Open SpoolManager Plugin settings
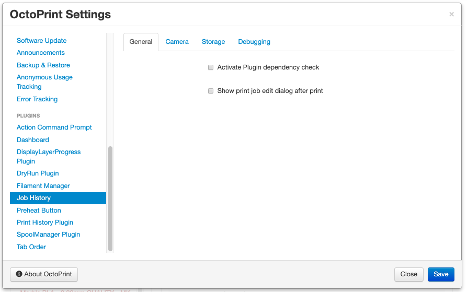 tap(48, 235)
